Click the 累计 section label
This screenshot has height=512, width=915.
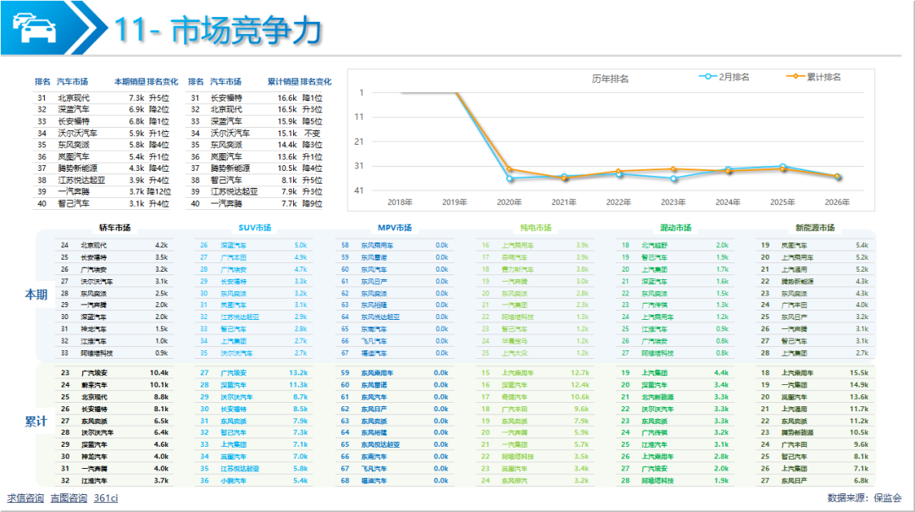(x=36, y=421)
